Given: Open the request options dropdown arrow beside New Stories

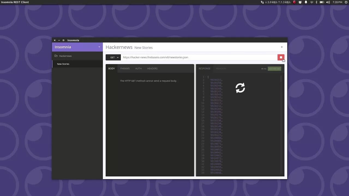Looking at the screenshot, I should pyautogui.click(x=282, y=47).
